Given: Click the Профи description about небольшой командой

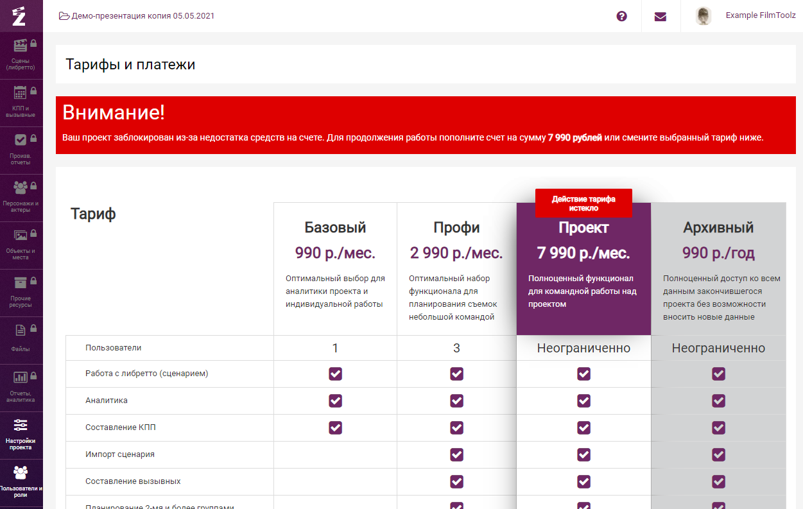Looking at the screenshot, I should [453, 298].
